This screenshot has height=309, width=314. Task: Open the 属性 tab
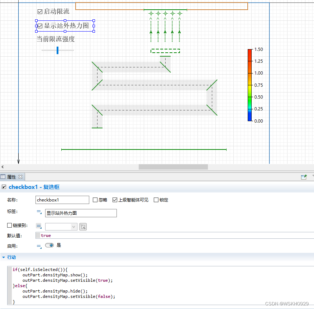[11, 177]
